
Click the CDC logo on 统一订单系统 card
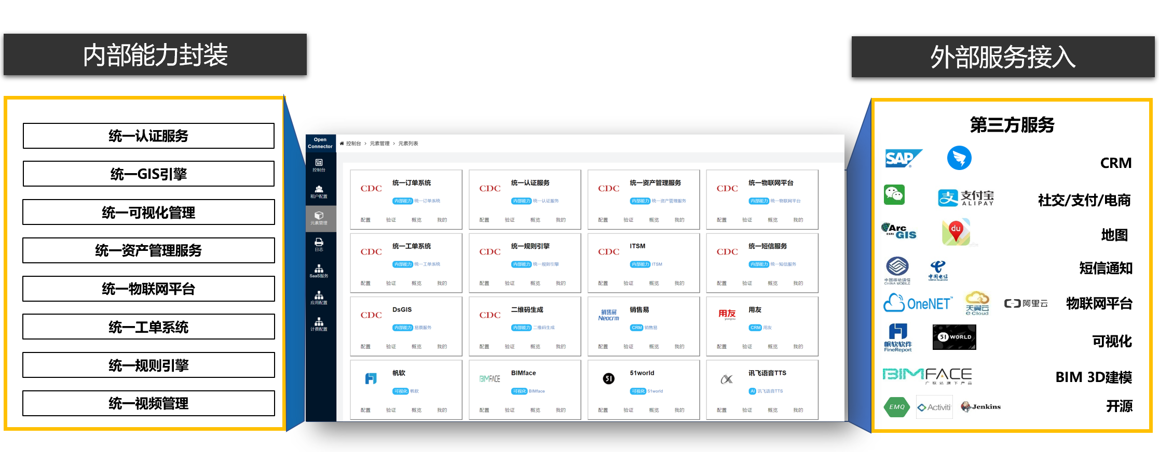pyautogui.click(x=371, y=189)
